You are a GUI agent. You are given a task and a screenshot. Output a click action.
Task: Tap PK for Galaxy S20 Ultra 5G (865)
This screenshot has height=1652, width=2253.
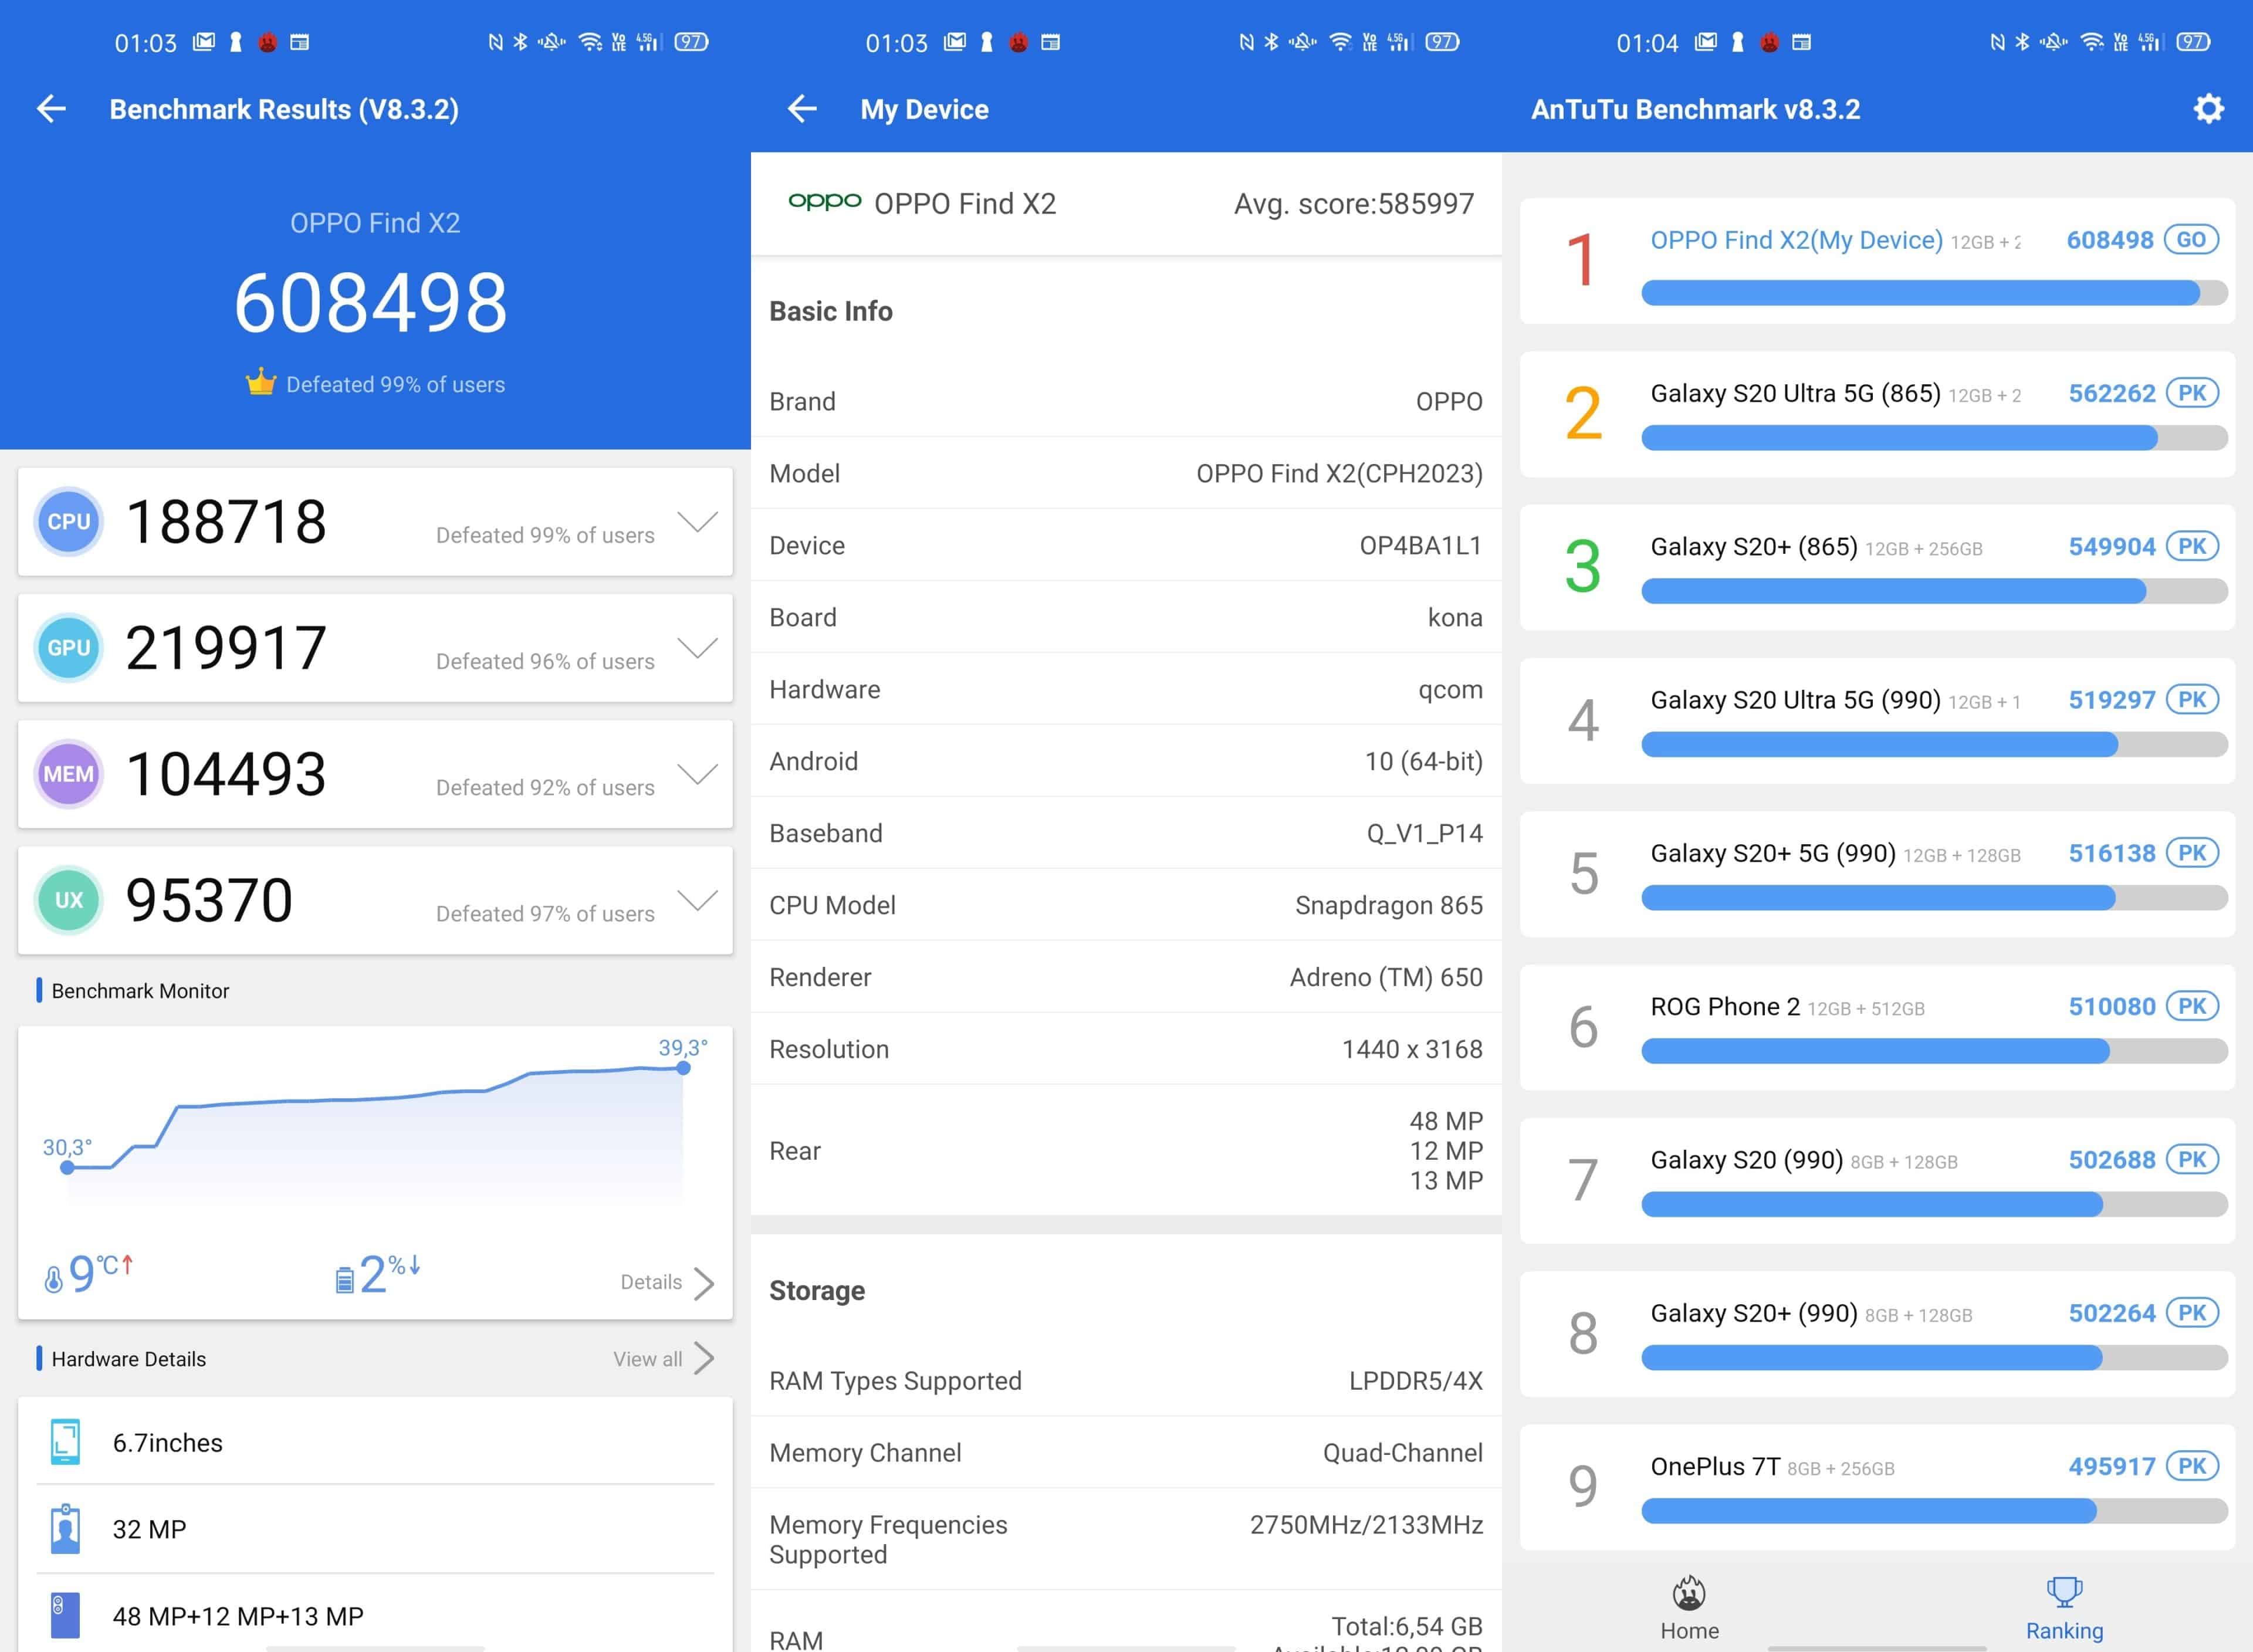2192,393
